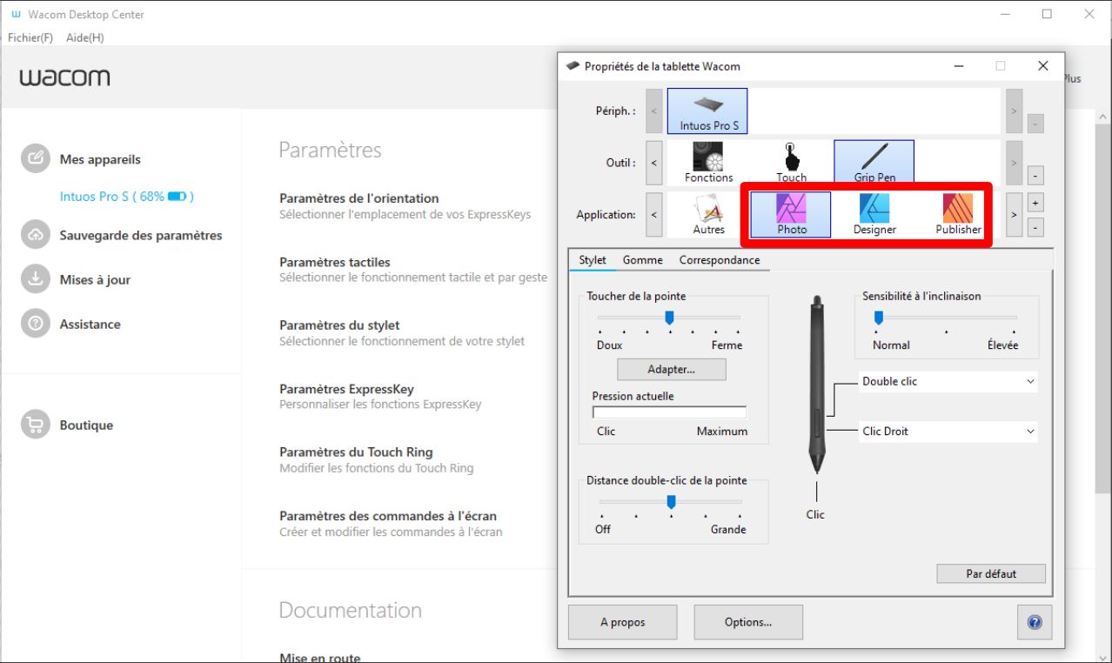Click the Assistance help icon
Screen dimensions: 1112x663
(x=36, y=324)
